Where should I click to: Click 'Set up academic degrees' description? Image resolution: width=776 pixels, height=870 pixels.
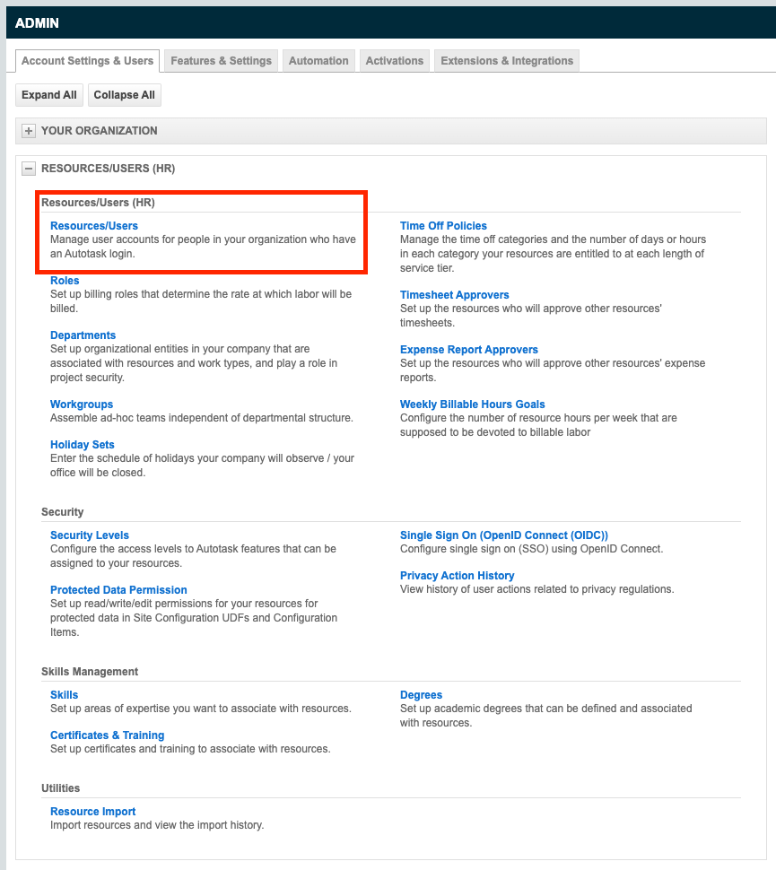546,717
